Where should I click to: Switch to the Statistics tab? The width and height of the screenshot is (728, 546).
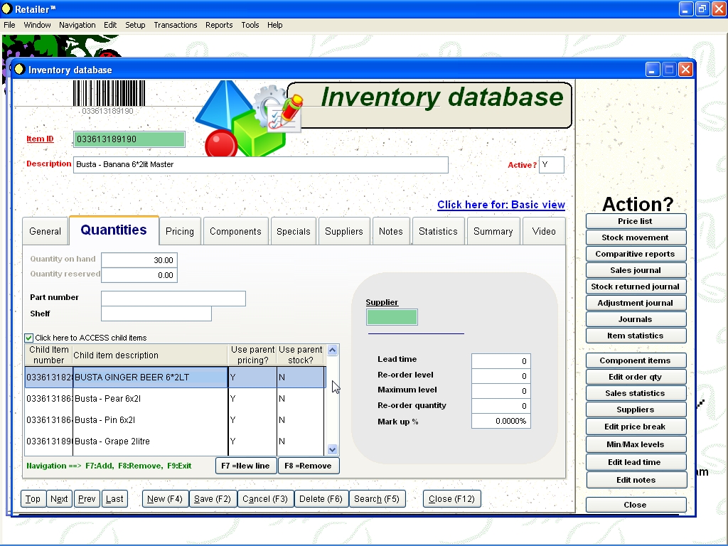(x=438, y=231)
